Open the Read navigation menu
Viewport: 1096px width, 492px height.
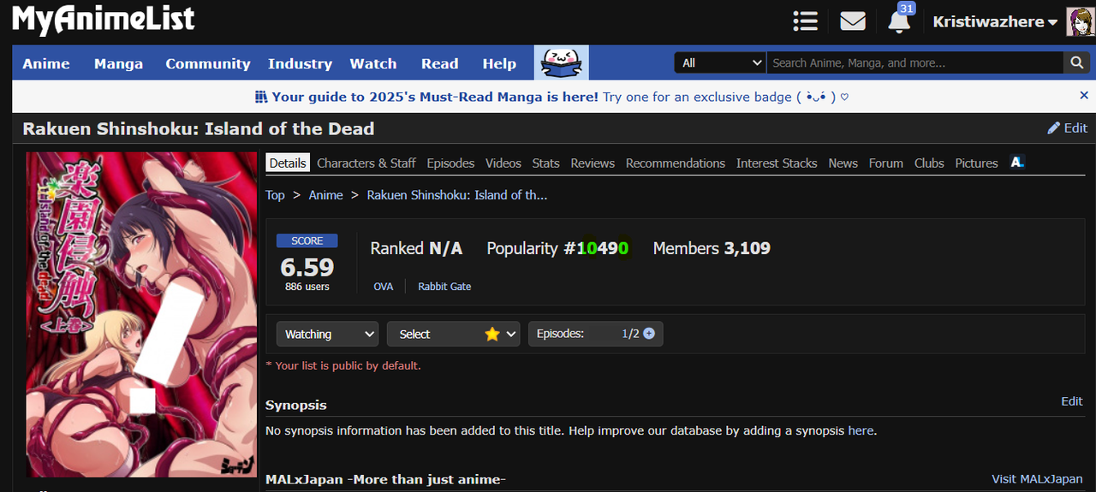[440, 63]
